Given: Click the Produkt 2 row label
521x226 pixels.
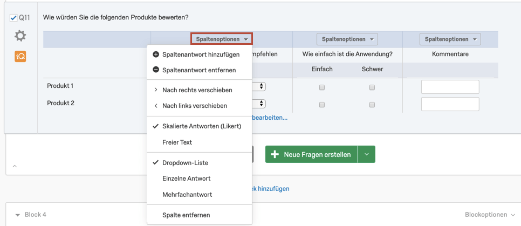Looking at the screenshot, I should (61, 103).
